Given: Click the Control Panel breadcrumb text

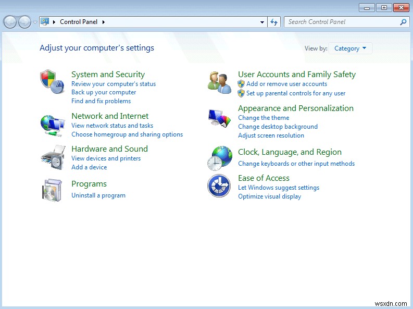Looking at the screenshot, I should click(79, 22).
